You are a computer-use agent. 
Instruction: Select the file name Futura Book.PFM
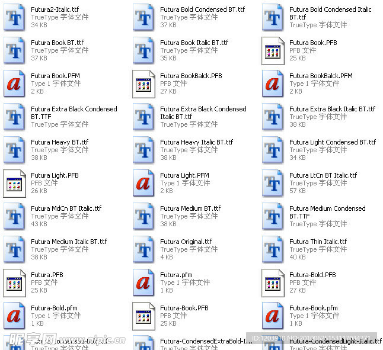coord(56,76)
